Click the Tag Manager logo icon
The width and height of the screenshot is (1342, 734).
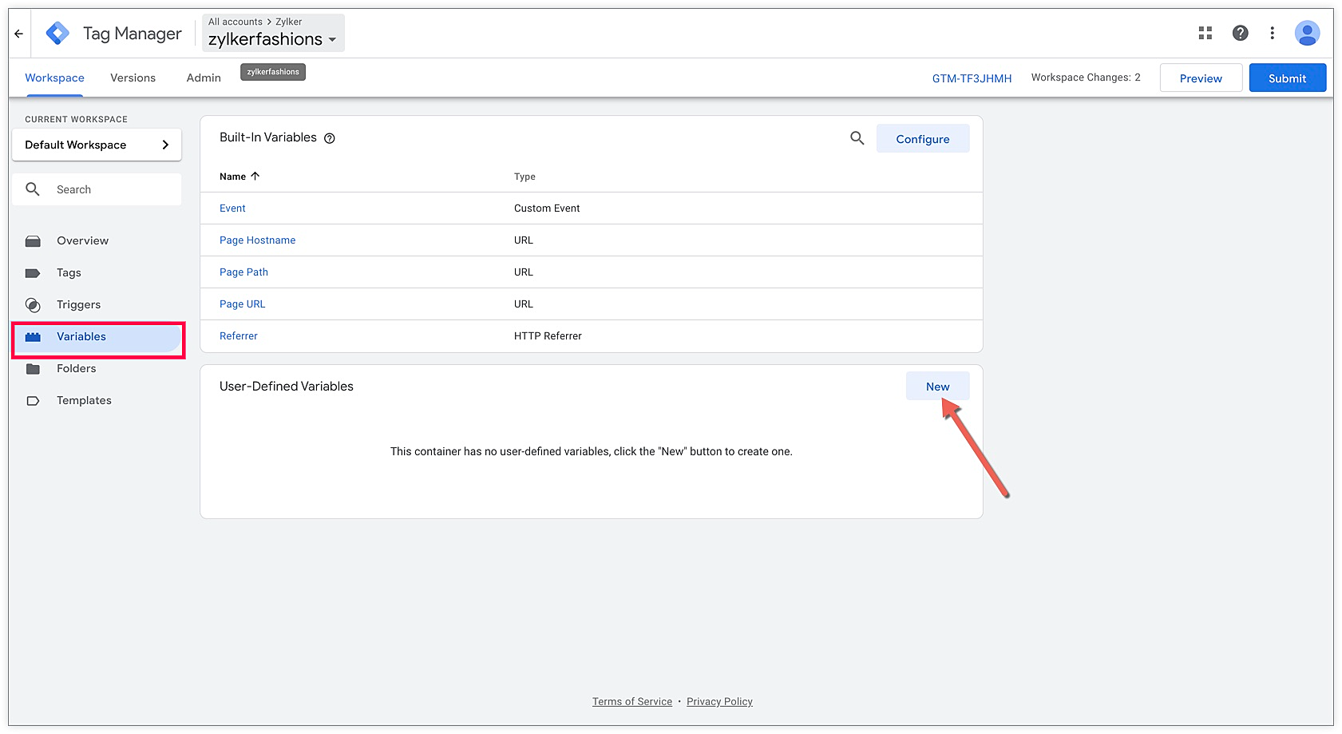pyautogui.click(x=57, y=34)
